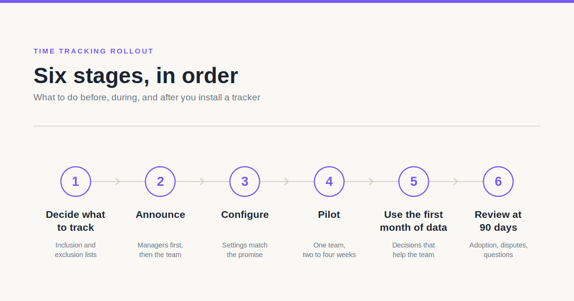Click the 'Six stages, in order' headline
Image resolution: width=574 pixels, height=301 pixels.
(x=136, y=75)
